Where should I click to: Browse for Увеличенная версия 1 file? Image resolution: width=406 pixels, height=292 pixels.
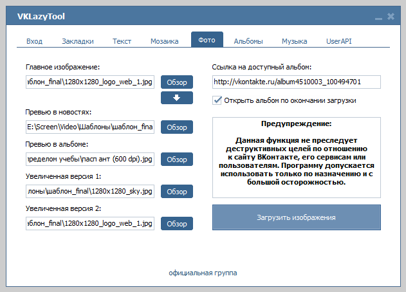pos(177,191)
